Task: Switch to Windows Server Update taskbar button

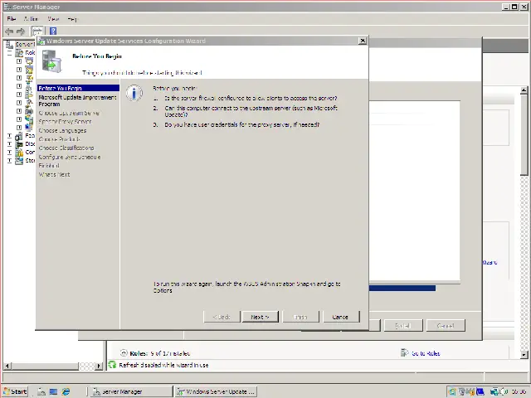Action: pyautogui.click(x=216, y=391)
